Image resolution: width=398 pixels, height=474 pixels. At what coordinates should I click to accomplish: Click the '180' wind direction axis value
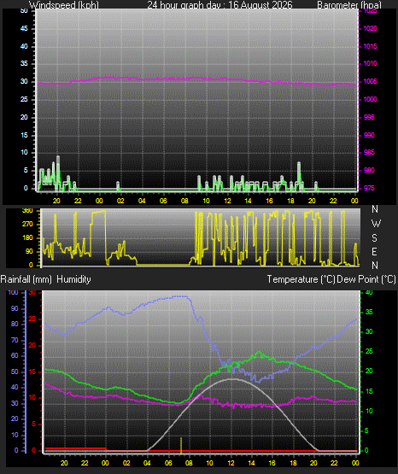[27, 238]
